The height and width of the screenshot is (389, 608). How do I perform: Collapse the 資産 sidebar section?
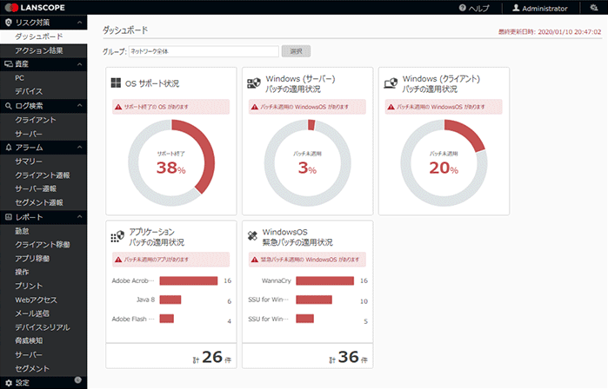click(79, 64)
